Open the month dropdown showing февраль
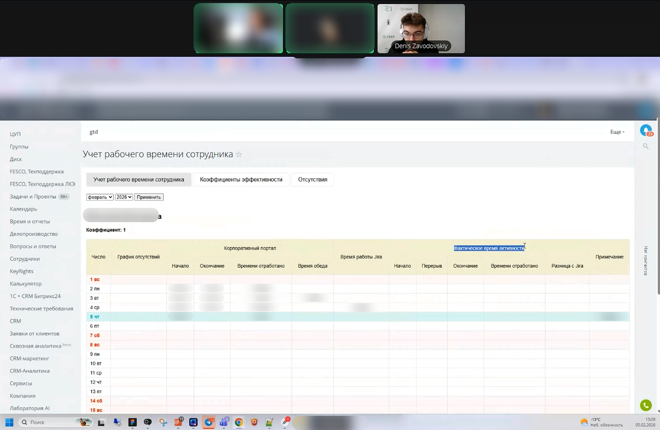This screenshot has height=430, width=660. click(x=100, y=197)
